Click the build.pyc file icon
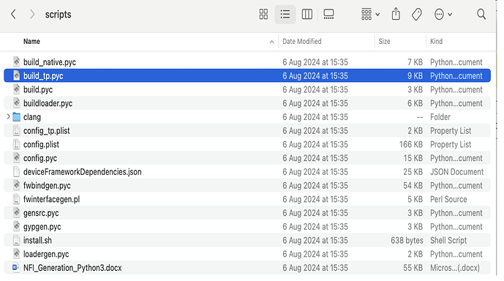The height and width of the screenshot is (281, 504). pos(17,89)
